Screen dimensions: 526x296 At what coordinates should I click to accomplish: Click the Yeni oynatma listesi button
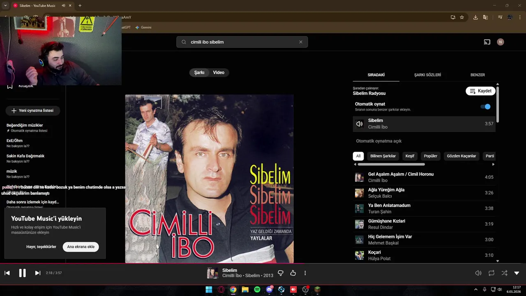32,111
